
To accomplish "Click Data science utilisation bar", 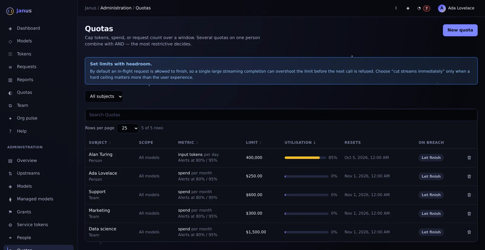I will click(306, 232).
